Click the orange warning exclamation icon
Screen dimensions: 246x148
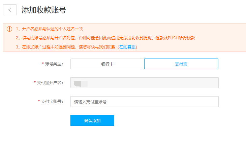coord(9,29)
